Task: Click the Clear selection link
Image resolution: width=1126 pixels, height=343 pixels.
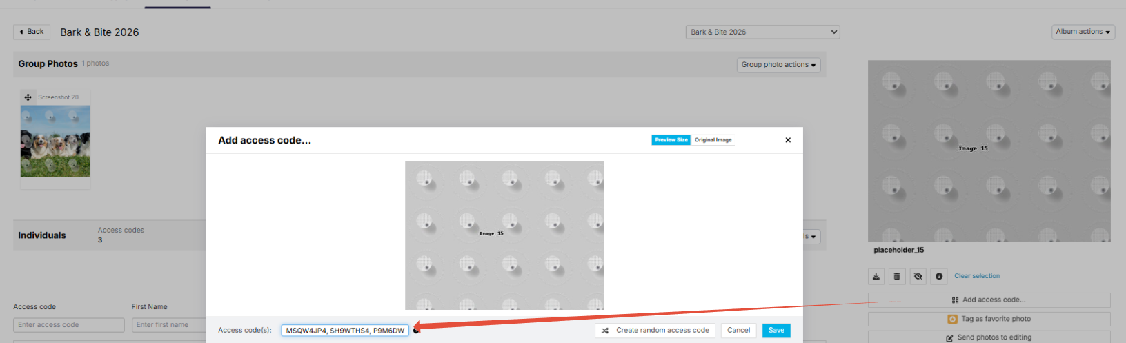Action: (x=977, y=276)
